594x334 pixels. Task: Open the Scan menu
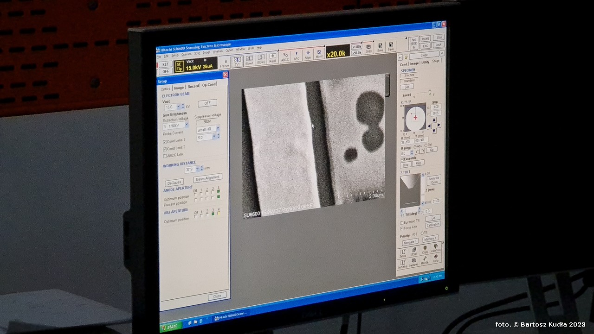[x=197, y=53]
